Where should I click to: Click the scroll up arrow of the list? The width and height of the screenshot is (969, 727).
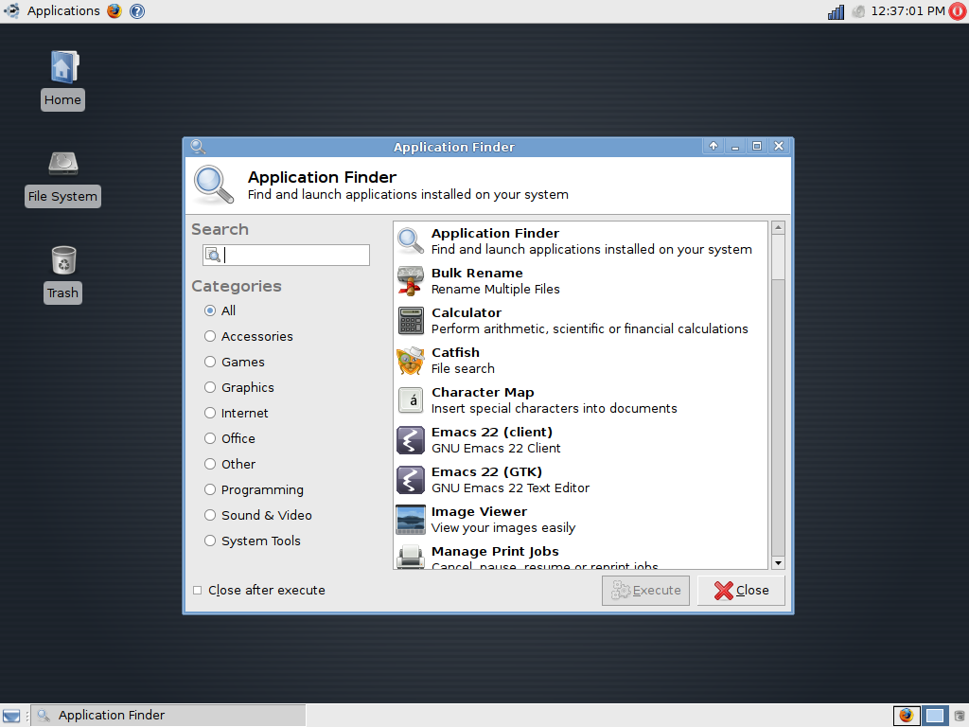[778, 228]
